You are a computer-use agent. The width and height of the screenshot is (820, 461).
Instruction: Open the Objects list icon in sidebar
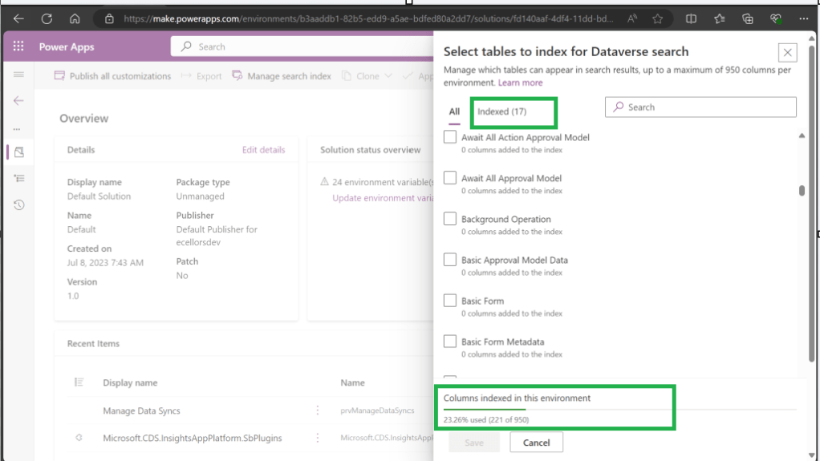point(18,178)
